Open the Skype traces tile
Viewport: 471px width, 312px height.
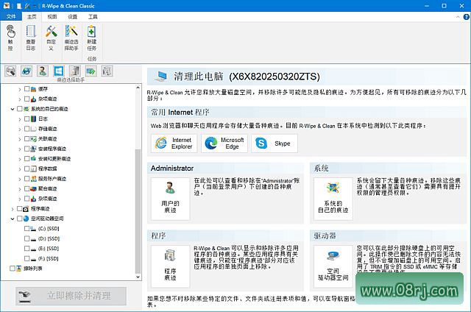pos(275,143)
